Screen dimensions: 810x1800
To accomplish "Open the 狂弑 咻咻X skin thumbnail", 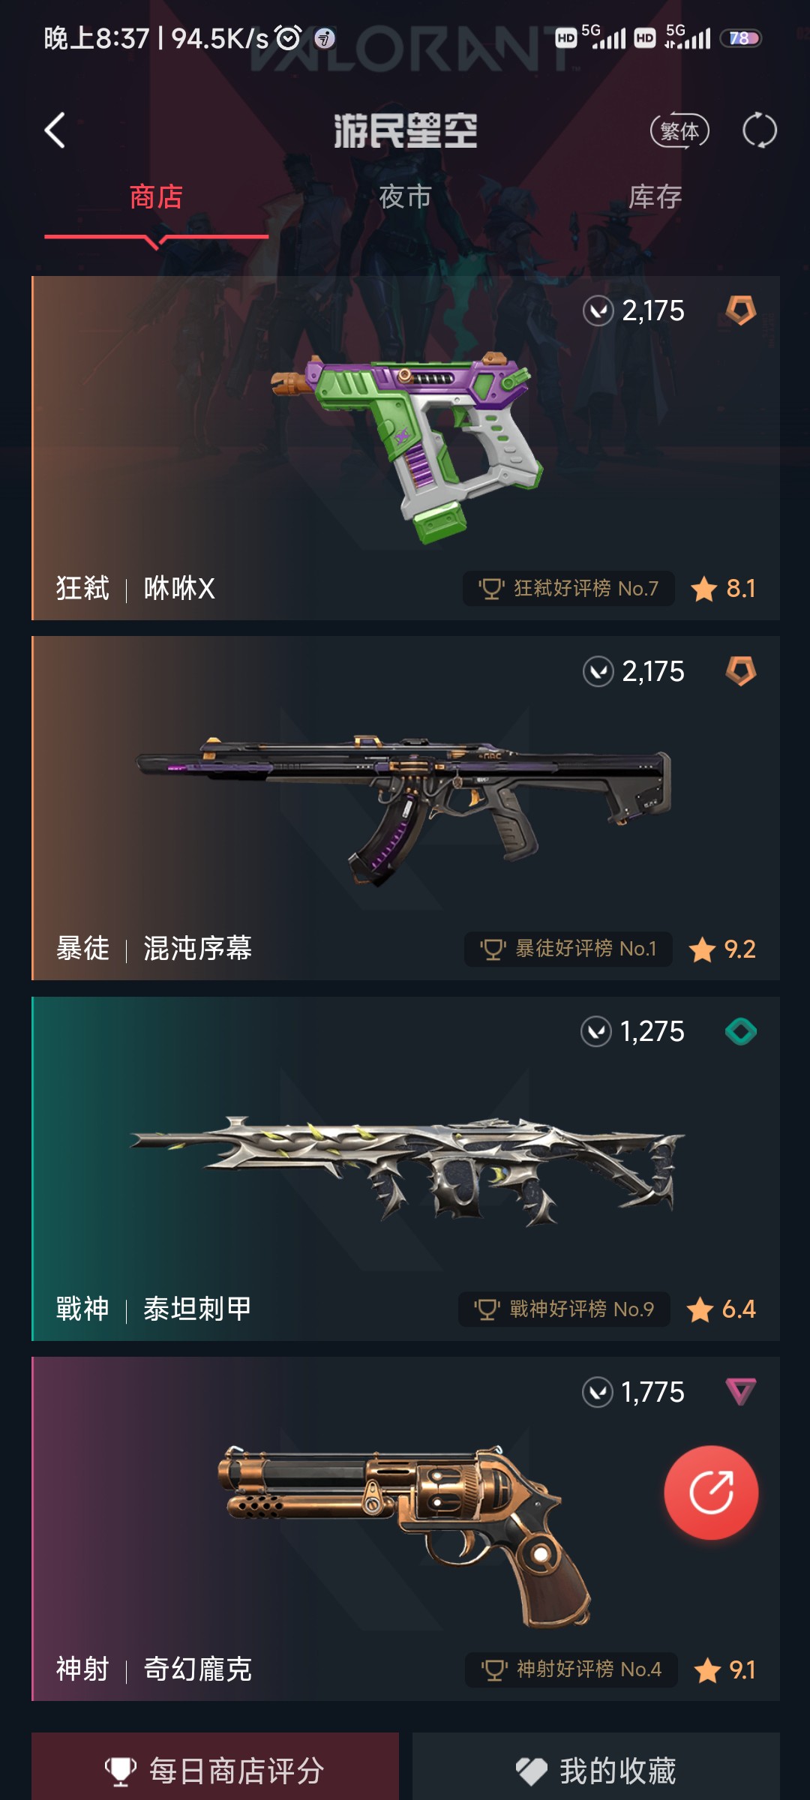I will 406,448.
